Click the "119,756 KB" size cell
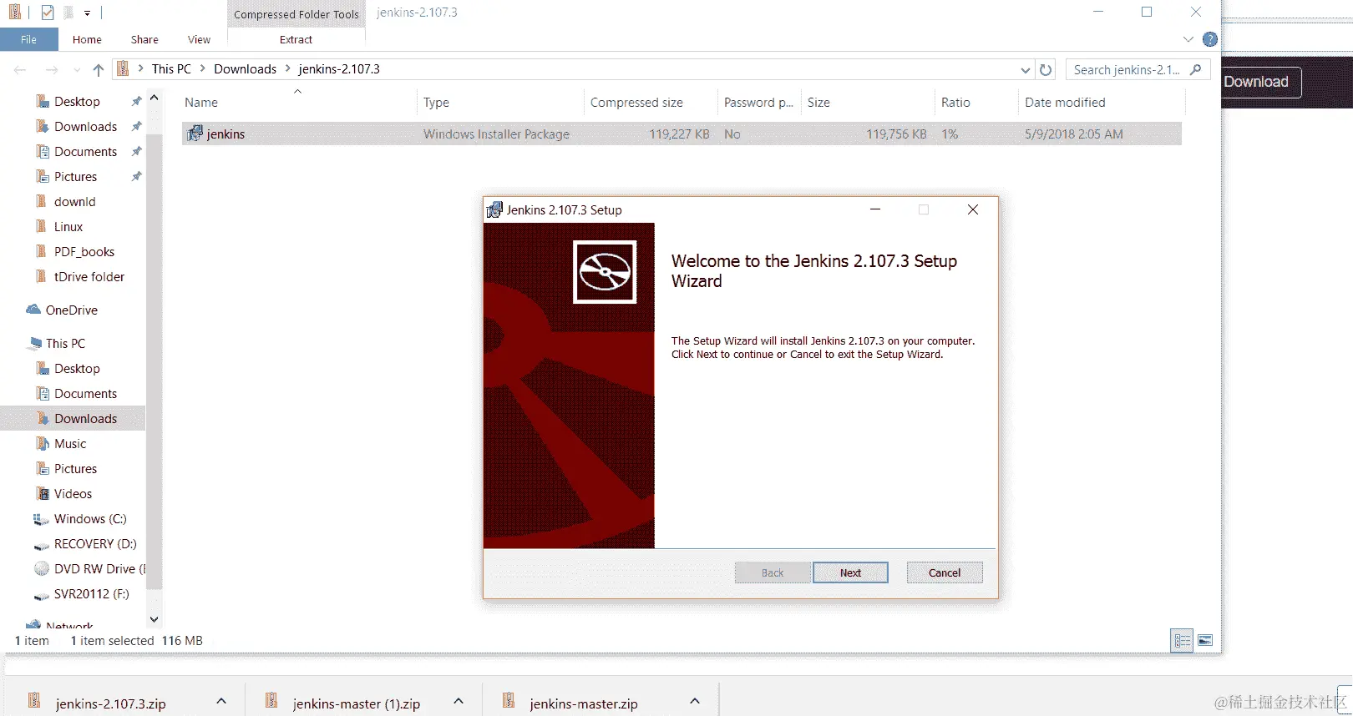This screenshot has width=1353, height=716. point(896,134)
